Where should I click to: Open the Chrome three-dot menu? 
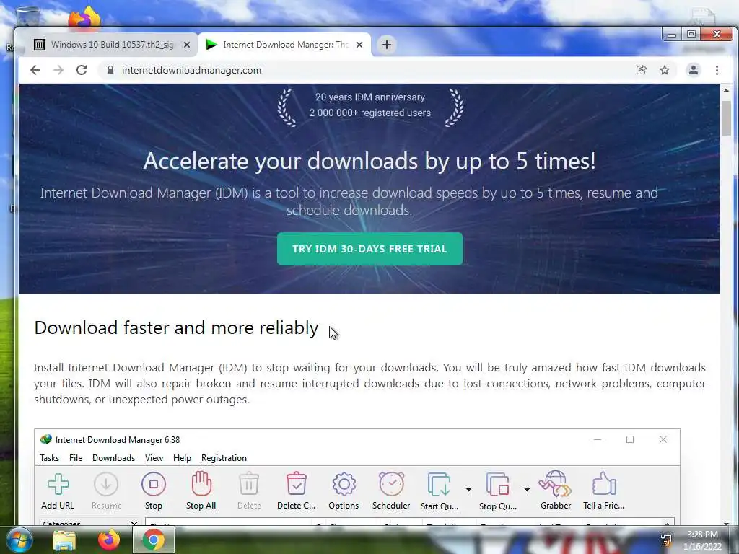point(717,70)
